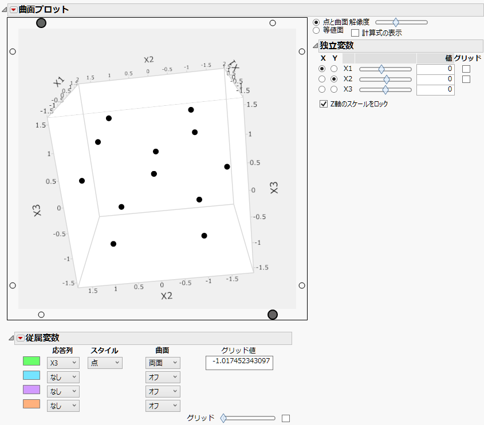Open the 従属変数 red triangle menu
The image size is (484, 425).
[x=19, y=338]
